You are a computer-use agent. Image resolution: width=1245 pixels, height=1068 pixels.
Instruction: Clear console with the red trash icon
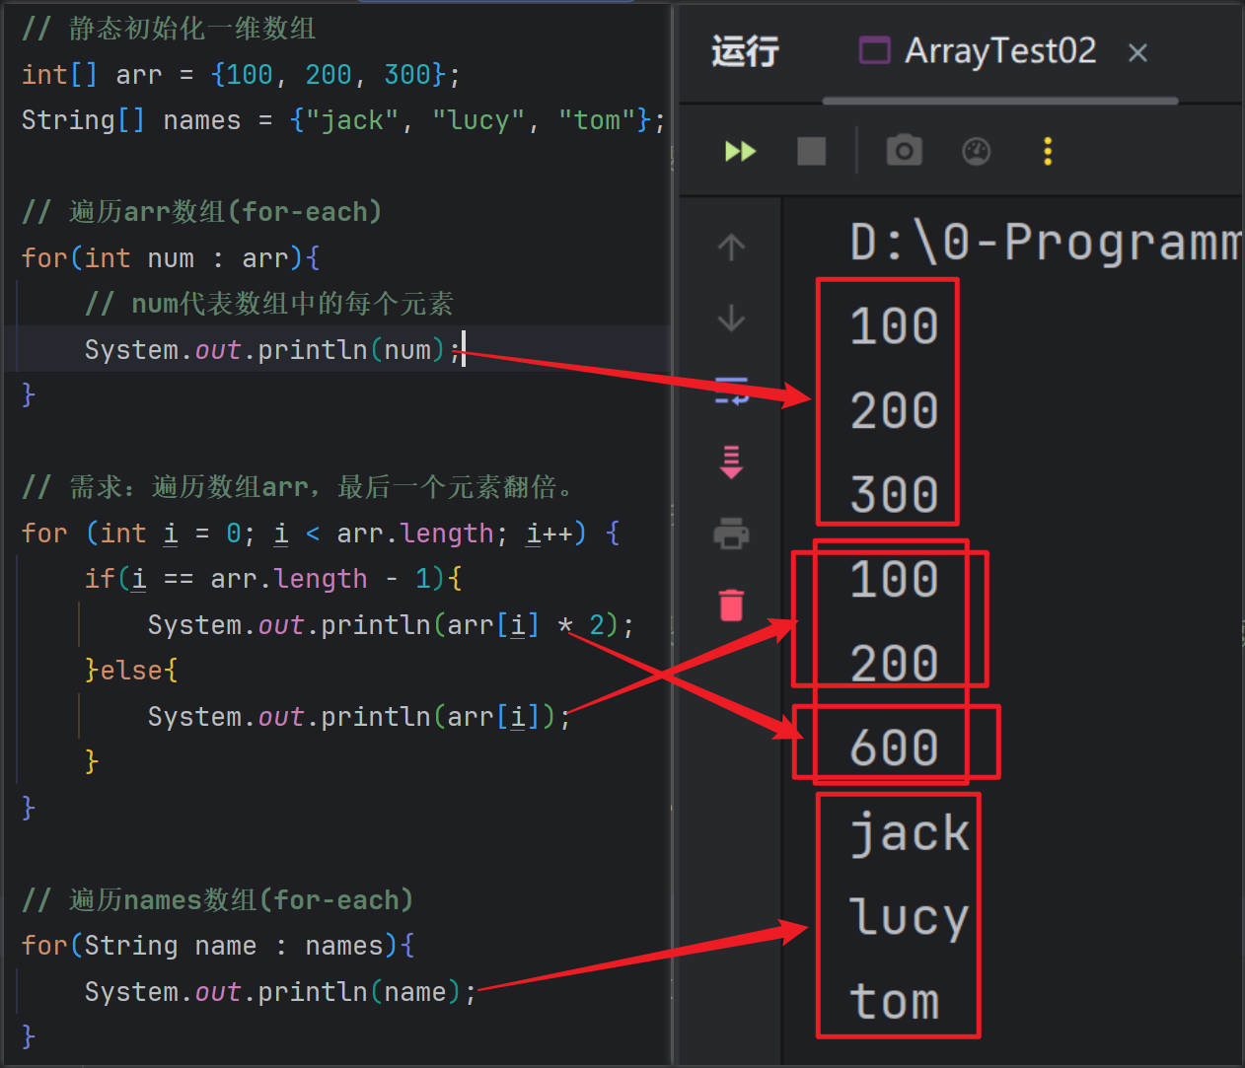(x=731, y=605)
